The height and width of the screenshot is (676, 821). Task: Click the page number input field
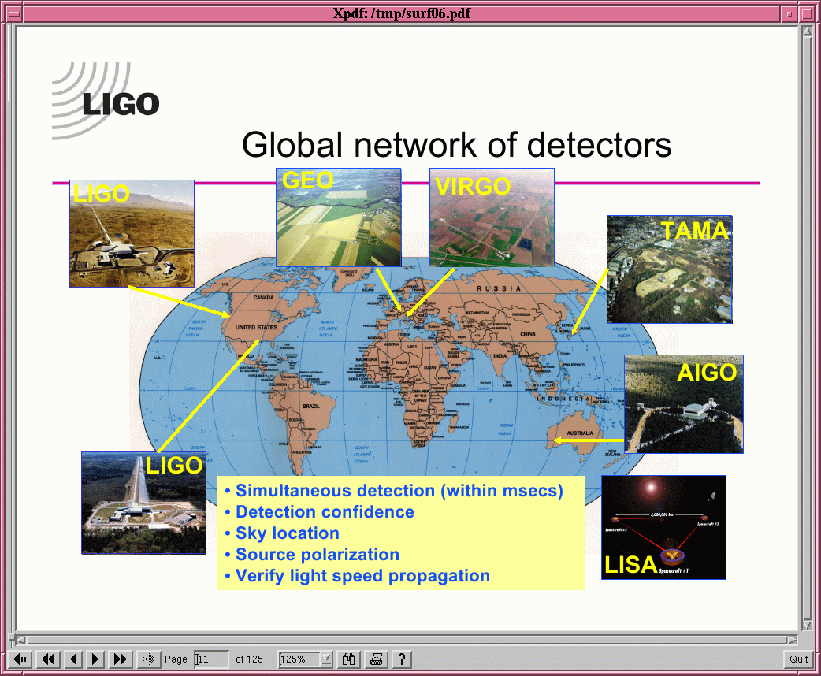(x=211, y=659)
